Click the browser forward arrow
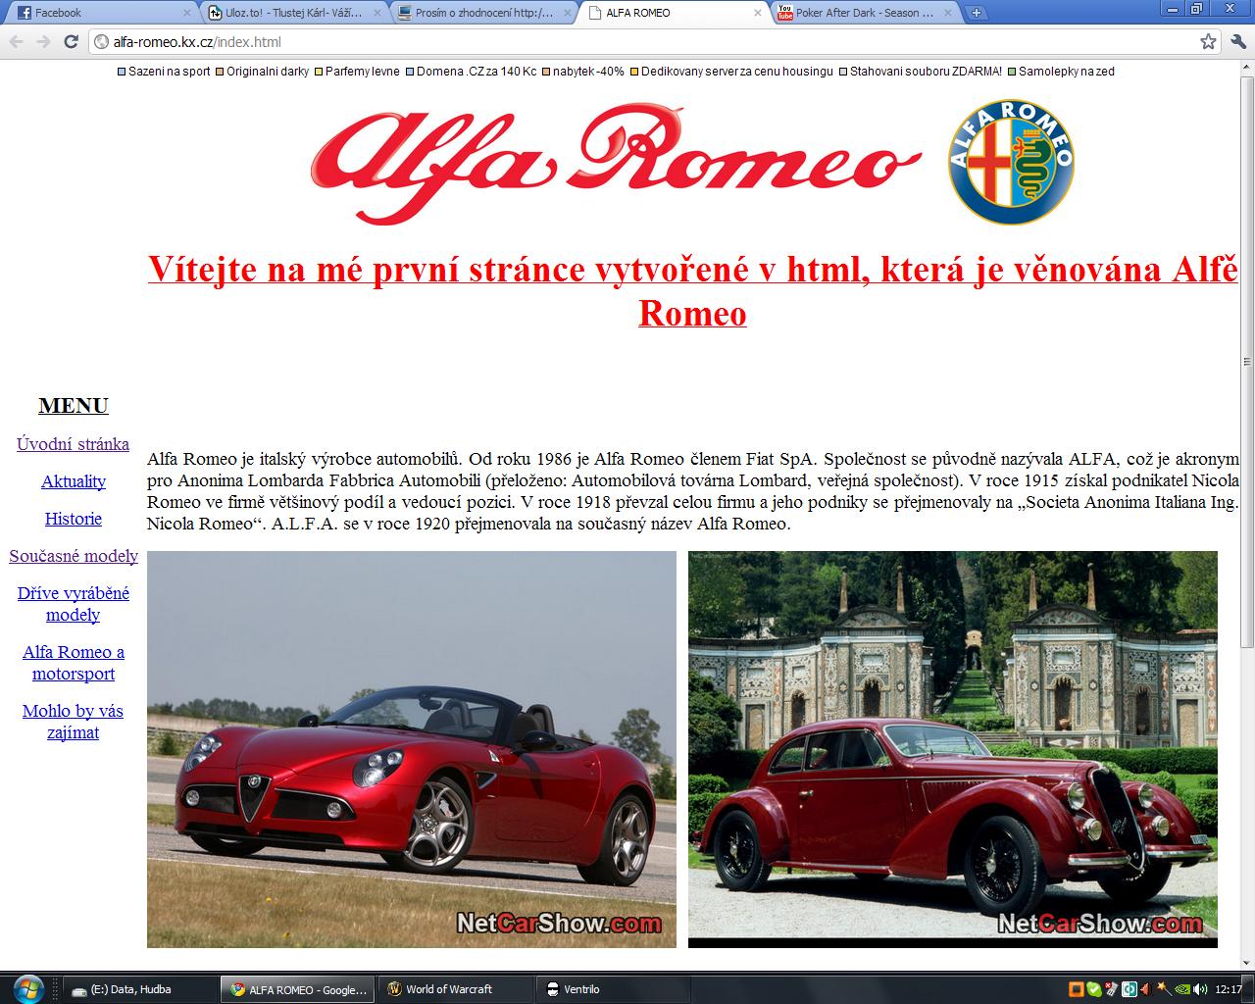The image size is (1255, 1004). (43, 41)
